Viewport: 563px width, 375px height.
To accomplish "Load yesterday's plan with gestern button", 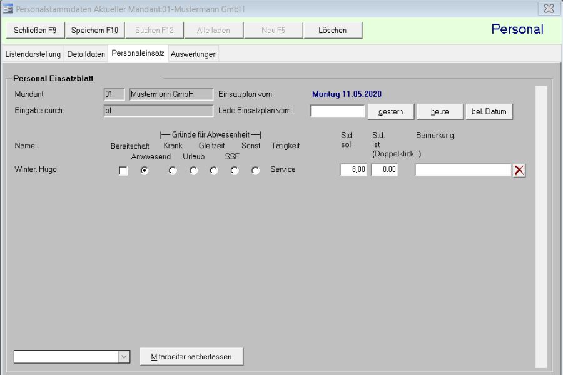I will [x=390, y=112].
